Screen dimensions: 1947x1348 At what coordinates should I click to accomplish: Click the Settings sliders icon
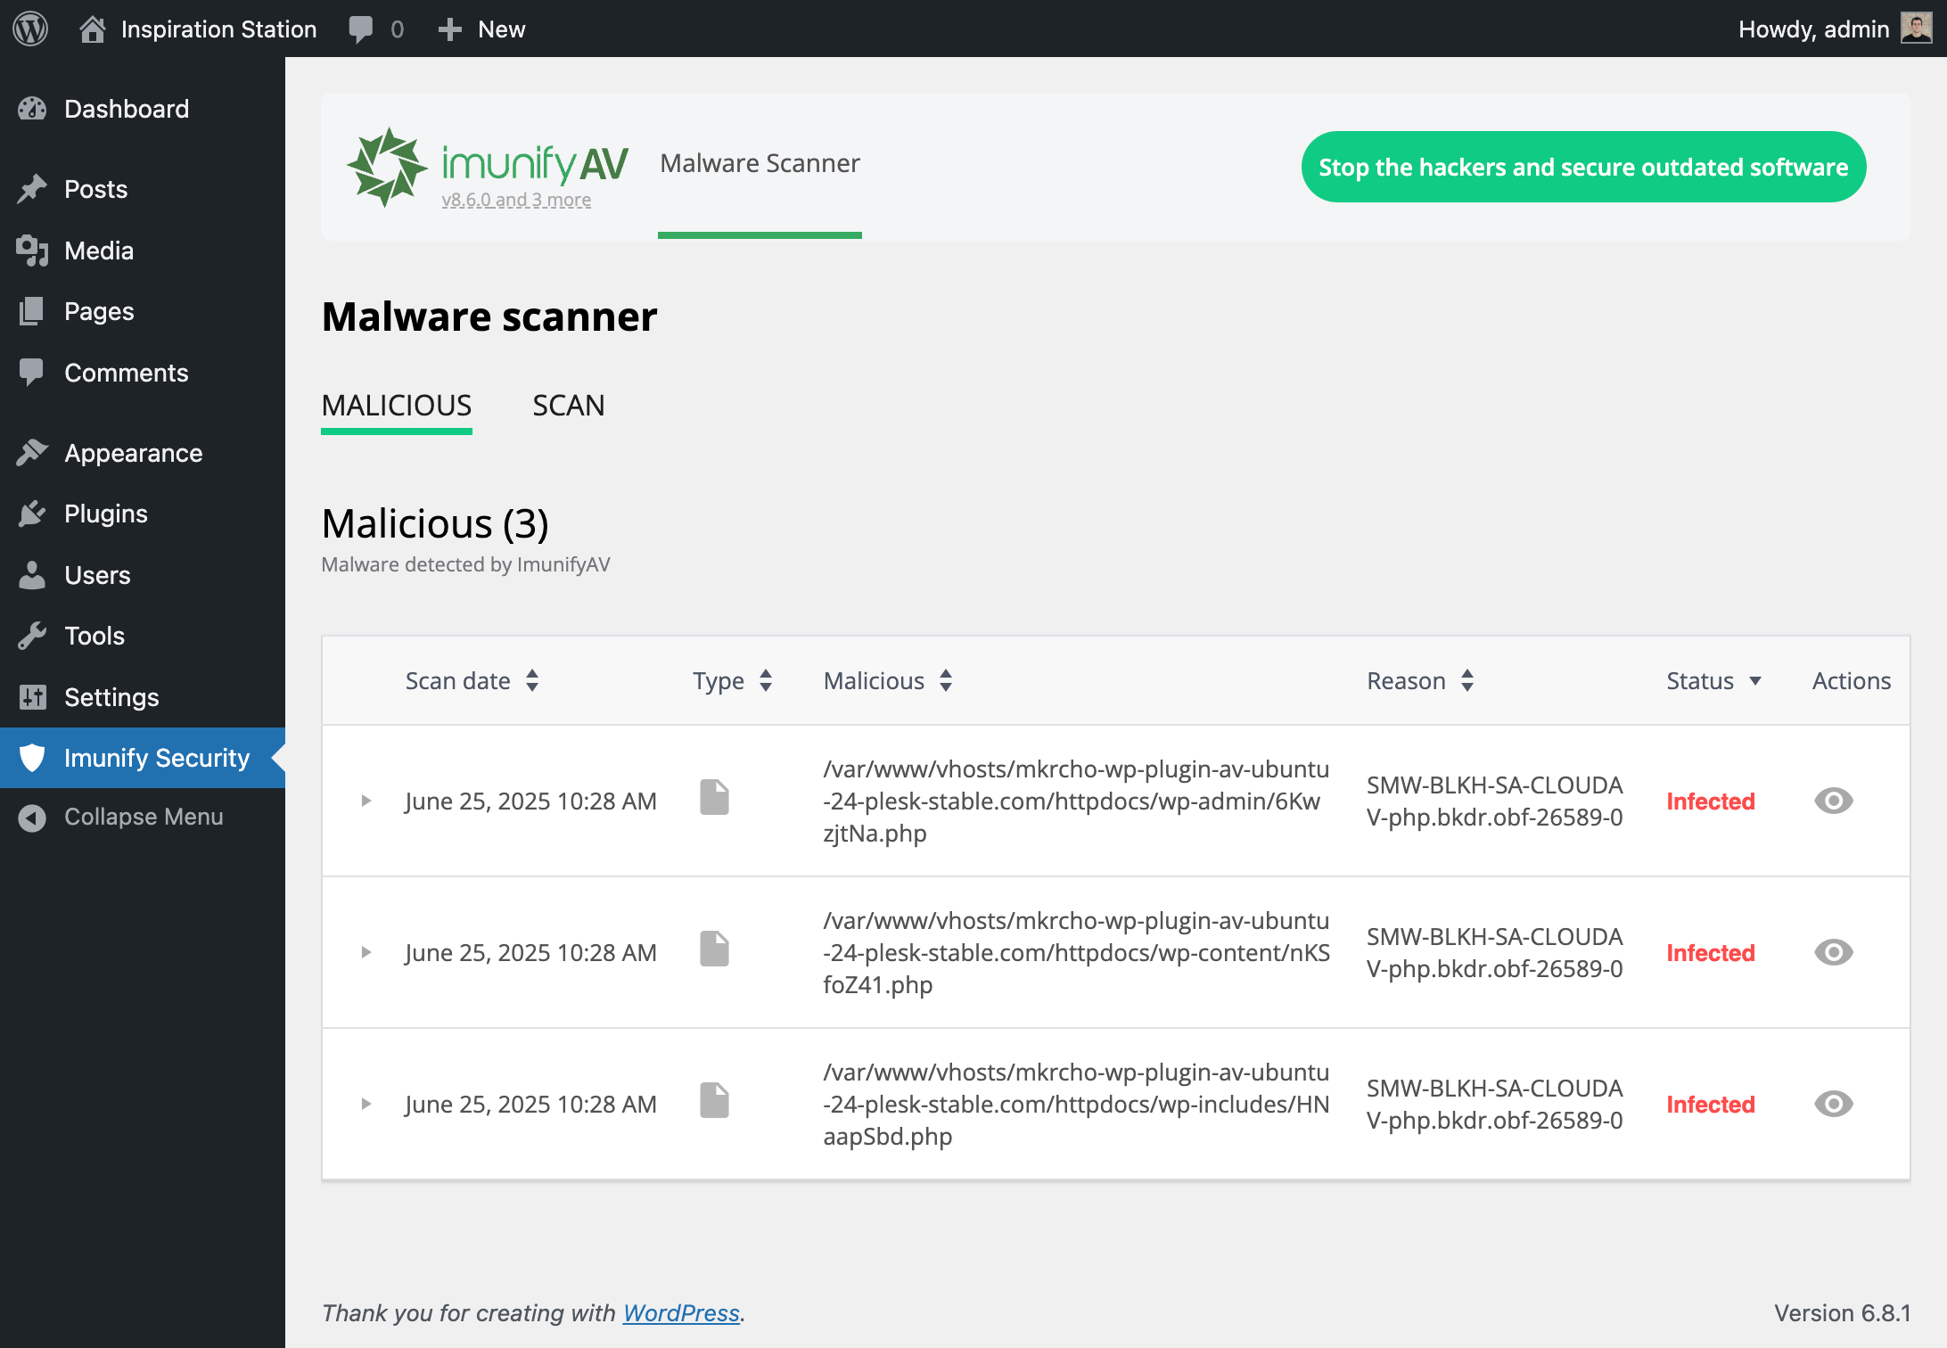click(x=32, y=697)
